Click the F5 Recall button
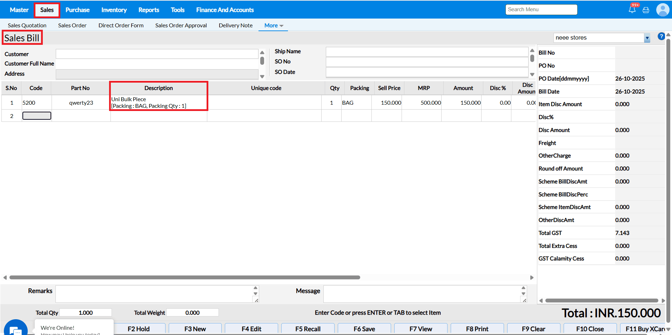672x335 pixels. pos(308,329)
